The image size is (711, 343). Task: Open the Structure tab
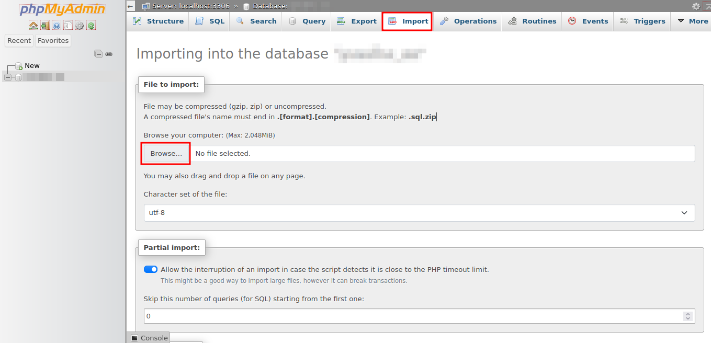click(158, 21)
